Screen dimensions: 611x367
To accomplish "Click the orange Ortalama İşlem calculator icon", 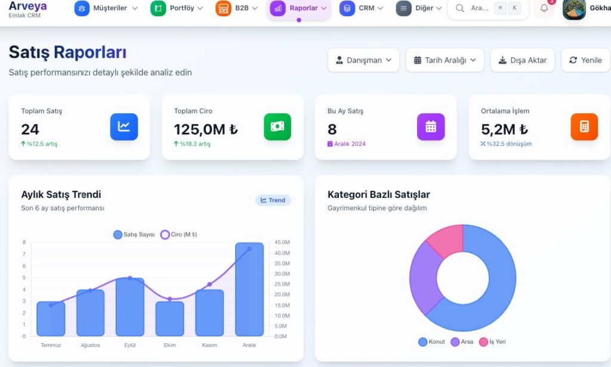I will (584, 127).
